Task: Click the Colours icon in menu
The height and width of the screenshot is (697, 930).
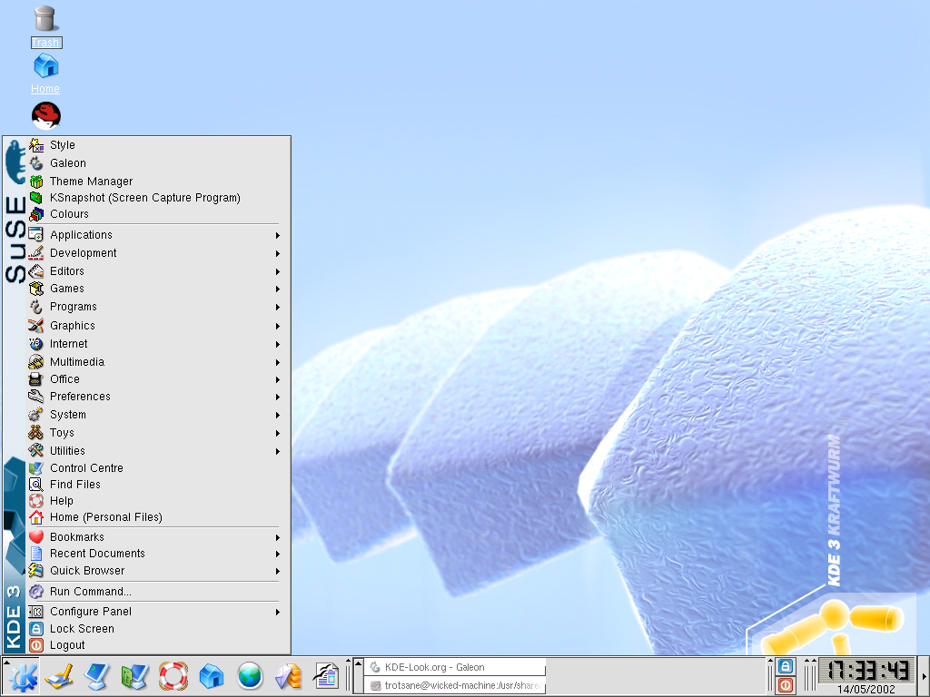Action: point(36,214)
